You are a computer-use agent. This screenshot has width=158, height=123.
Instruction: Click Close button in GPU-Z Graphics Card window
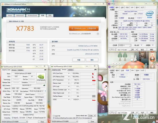(42, 122)
